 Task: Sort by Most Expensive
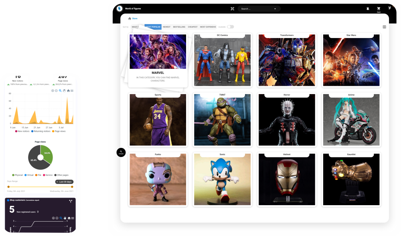coord(208,27)
